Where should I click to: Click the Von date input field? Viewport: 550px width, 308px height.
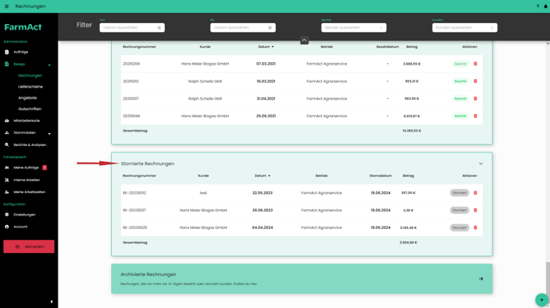pyautogui.click(x=132, y=28)
